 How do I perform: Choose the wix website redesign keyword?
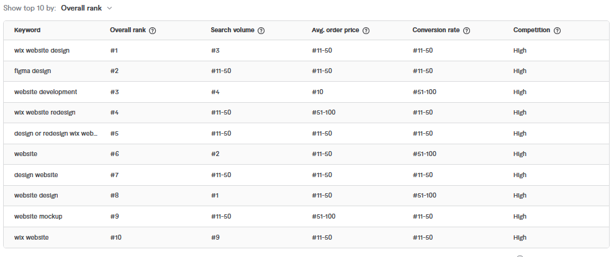[x=45, y=113]
